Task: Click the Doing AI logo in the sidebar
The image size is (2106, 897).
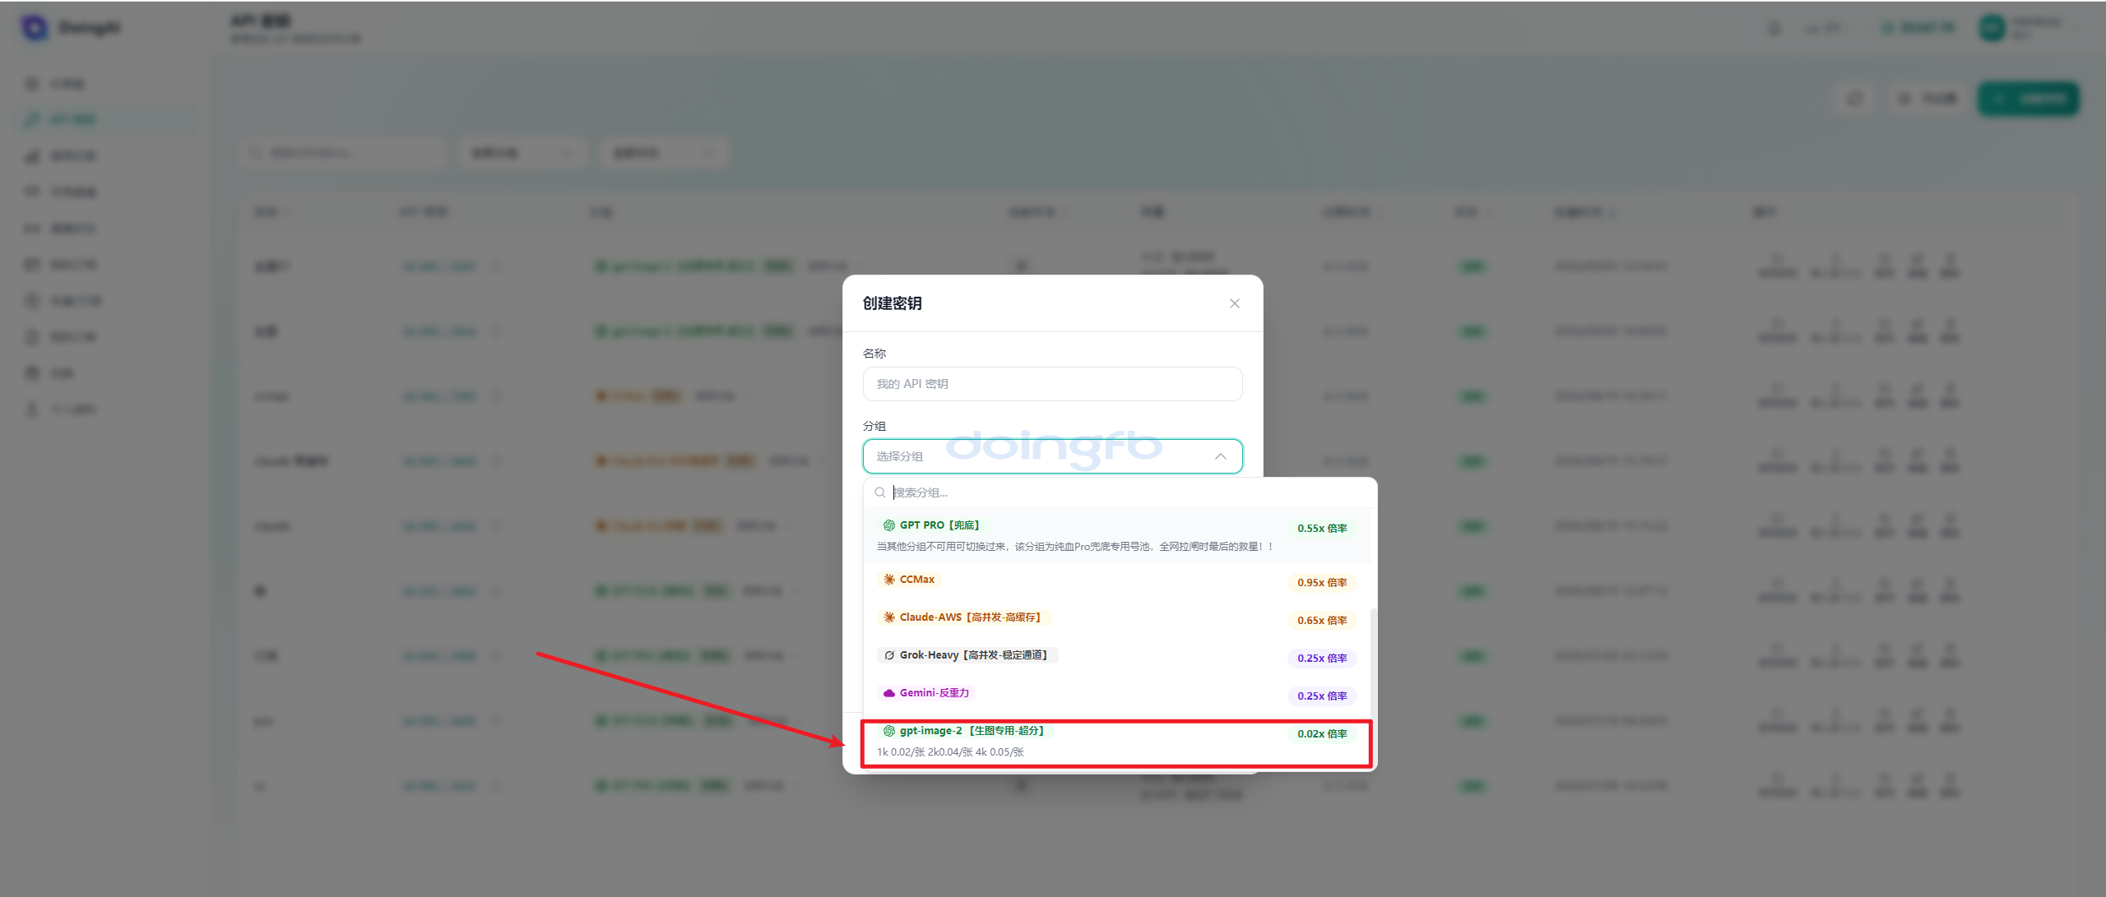Action: tap(35, 28)
